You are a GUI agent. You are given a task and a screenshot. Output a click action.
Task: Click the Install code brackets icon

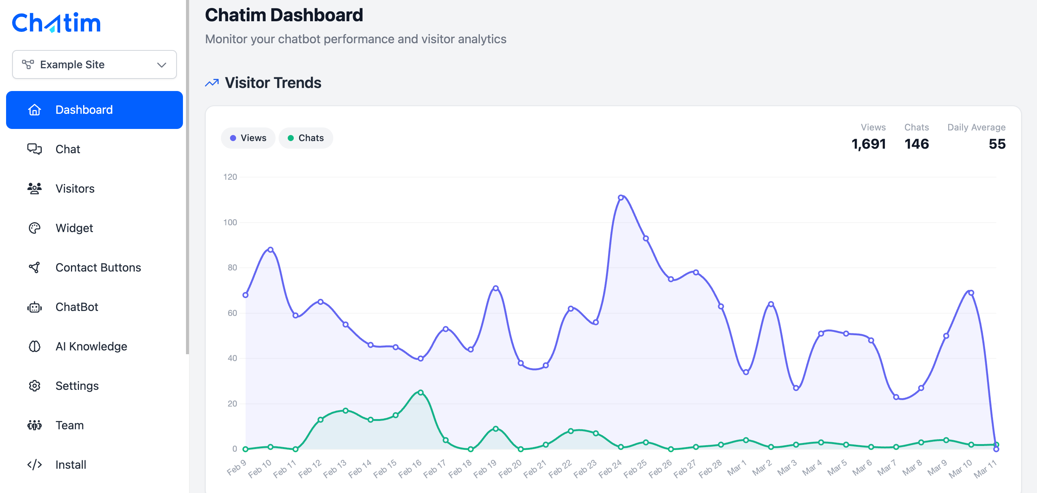pyautogui.click(x=35, y=465)
